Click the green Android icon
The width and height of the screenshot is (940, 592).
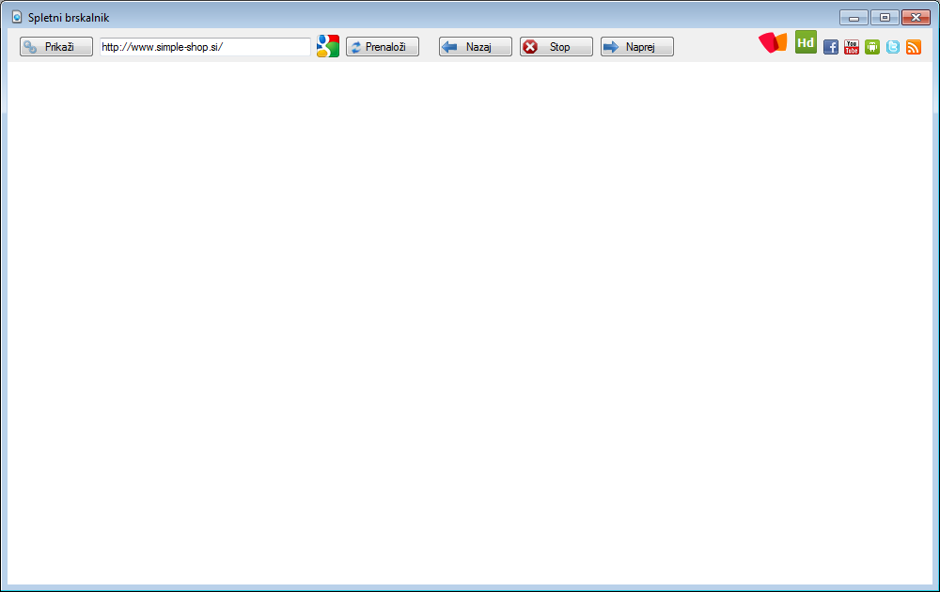coord(872,47)
